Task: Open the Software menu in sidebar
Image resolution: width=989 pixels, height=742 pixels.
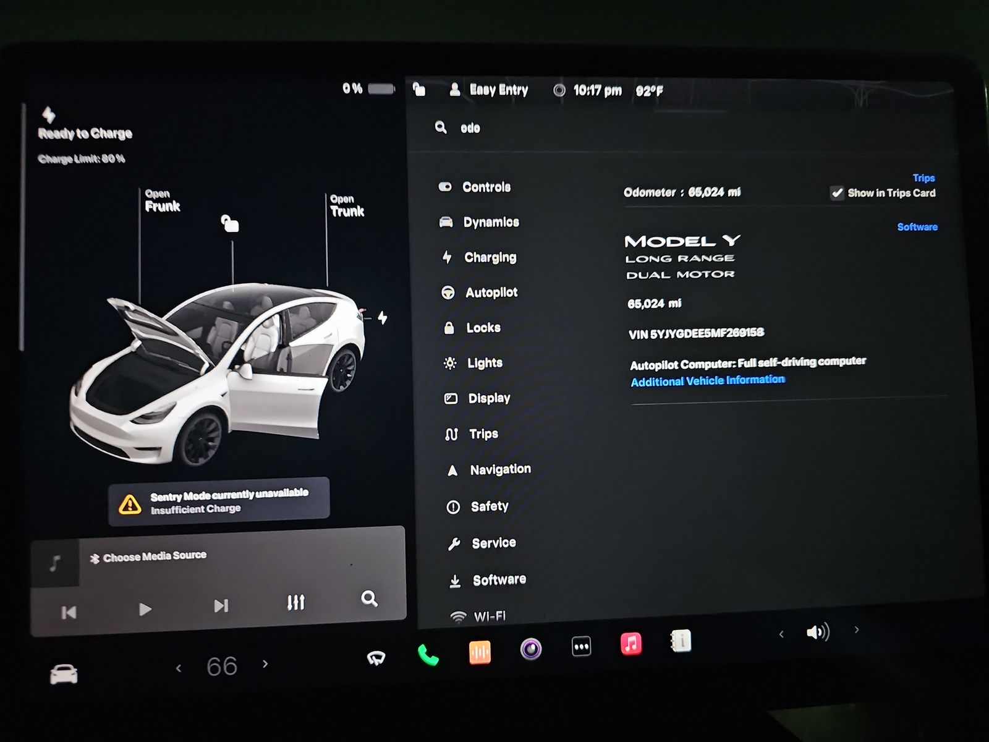Action: tap(488, 580)
